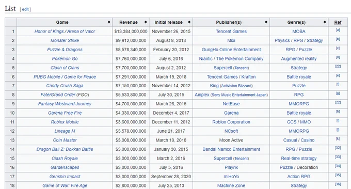Image resolution: width=351 pixels, height=189 pixels.
Task: Select revenue cell $13,384,000,000
Action: 131,31
